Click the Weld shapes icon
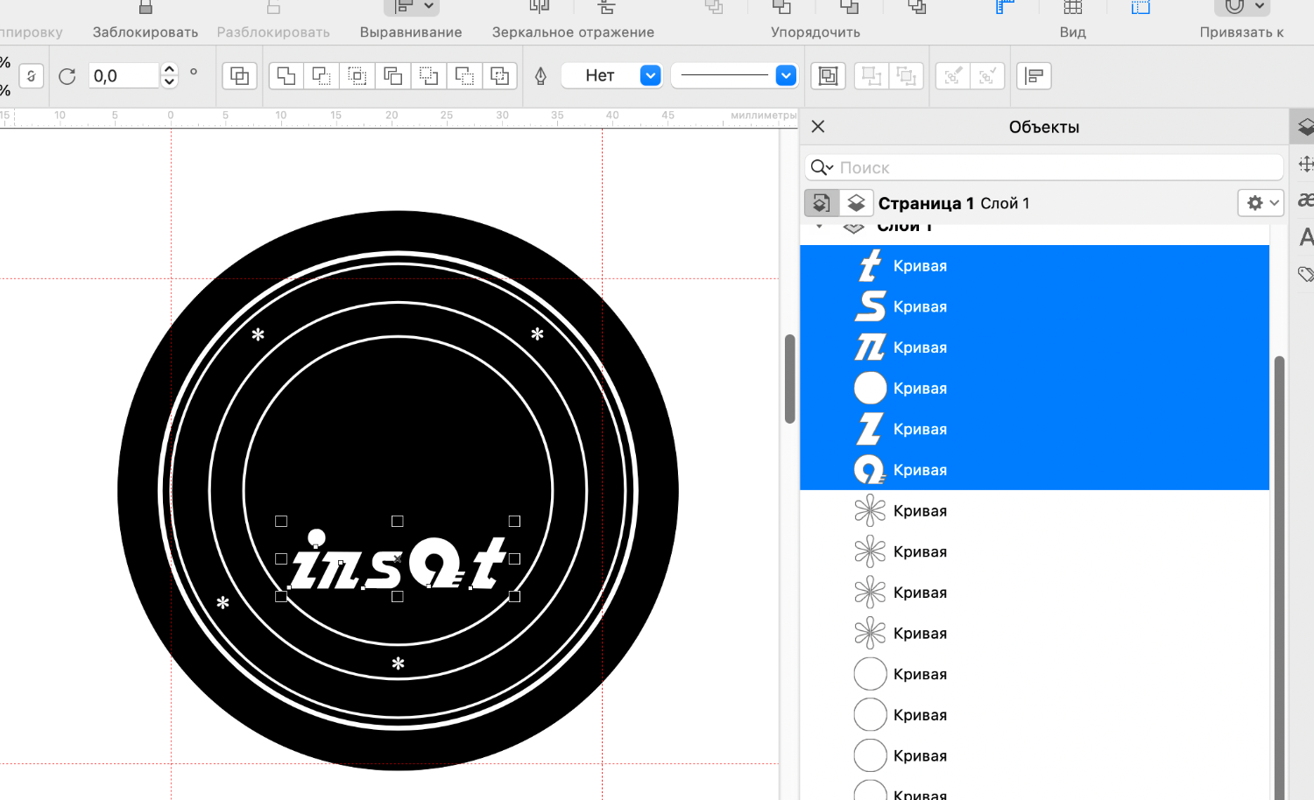Screen dimensions: 1314x800 (286, 76)
